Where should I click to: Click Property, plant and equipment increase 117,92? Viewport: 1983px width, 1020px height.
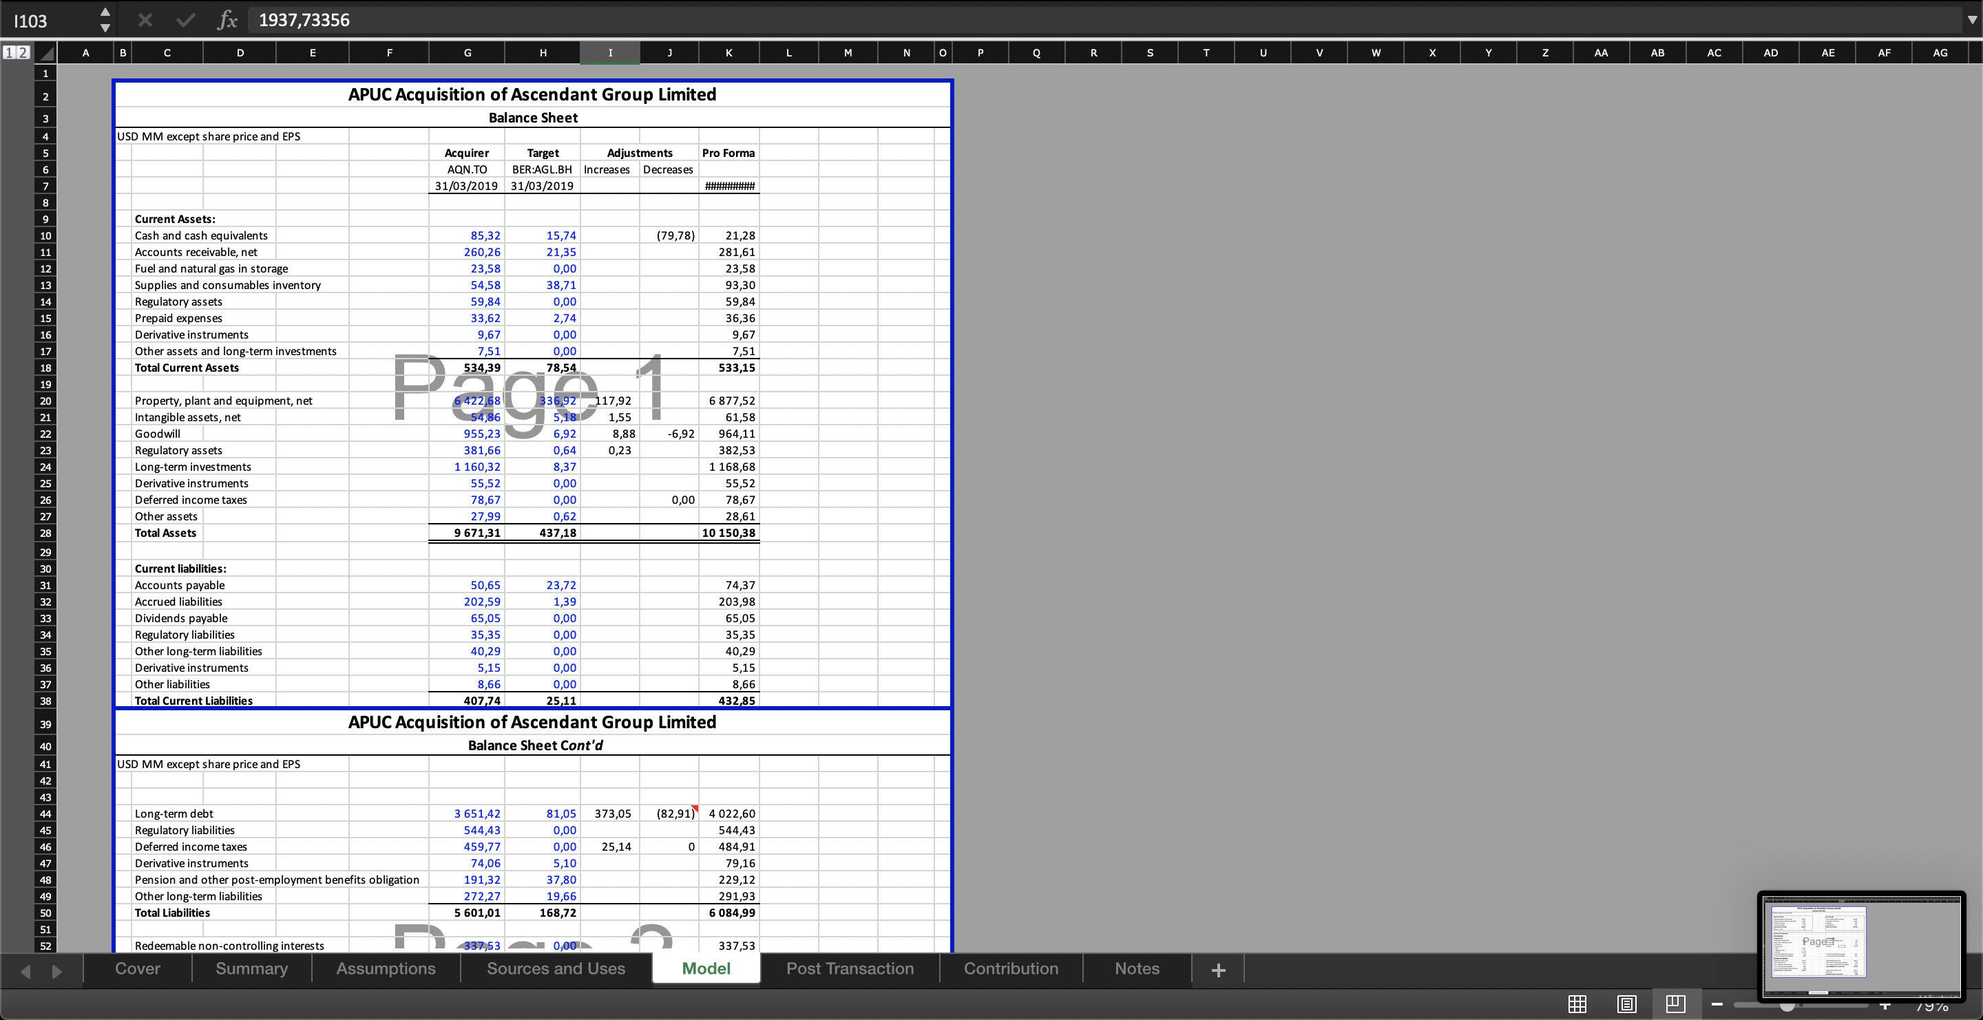point(611,401)
